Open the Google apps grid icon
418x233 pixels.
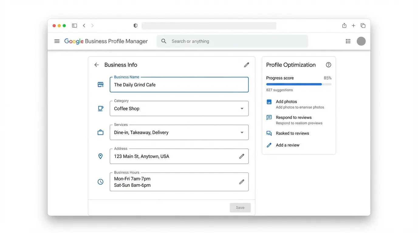click(x=348, y=41)
